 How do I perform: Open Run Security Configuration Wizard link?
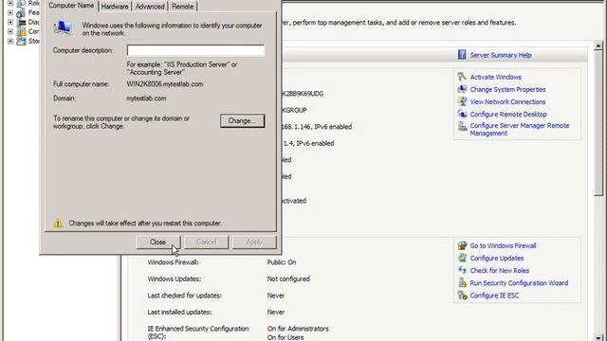[519, 282]
